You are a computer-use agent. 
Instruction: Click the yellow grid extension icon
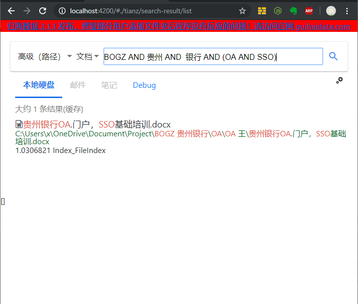(262, 11)
